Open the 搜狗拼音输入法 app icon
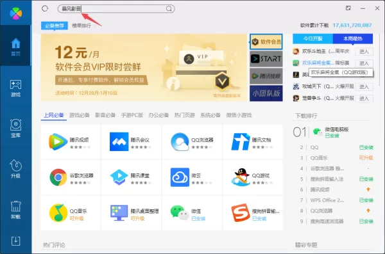This screenshot has width=385, height=254. pyautogui.click(x=241, y=213)
